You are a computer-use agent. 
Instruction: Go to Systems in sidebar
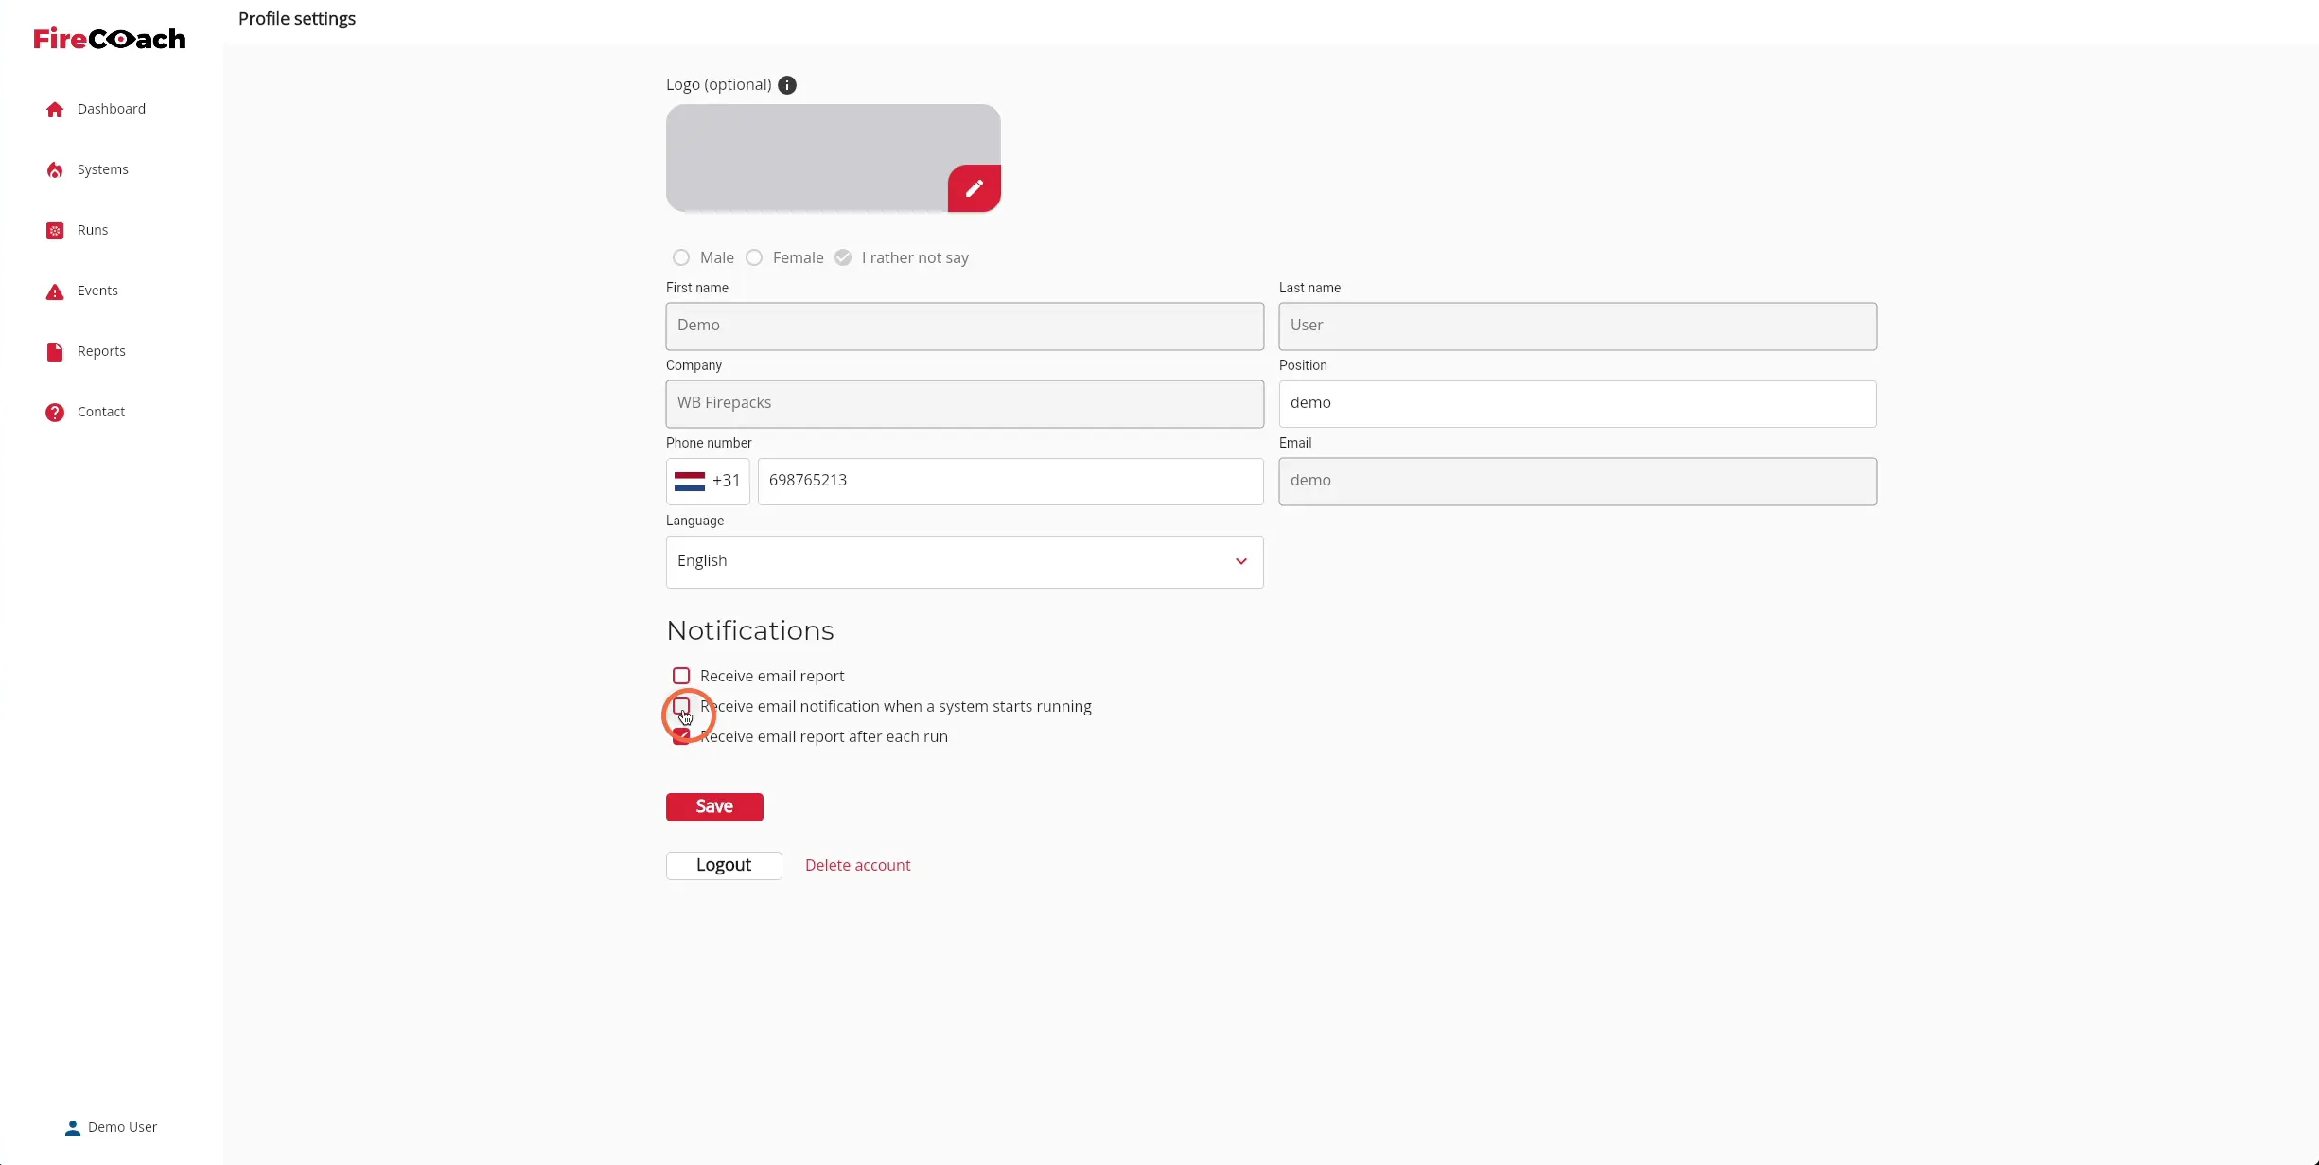click(103, 169)
